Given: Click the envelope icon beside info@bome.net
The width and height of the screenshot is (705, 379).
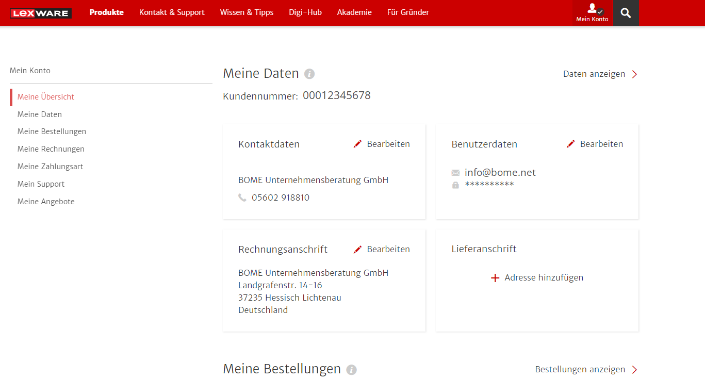Looking at the screenshot, I should pos(455,173).
